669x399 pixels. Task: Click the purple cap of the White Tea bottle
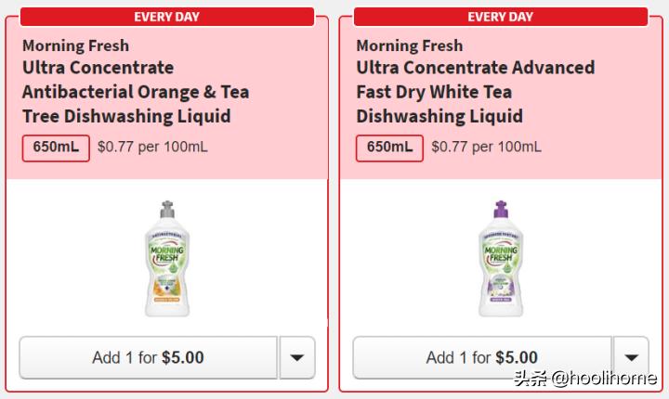pos(501,210)
